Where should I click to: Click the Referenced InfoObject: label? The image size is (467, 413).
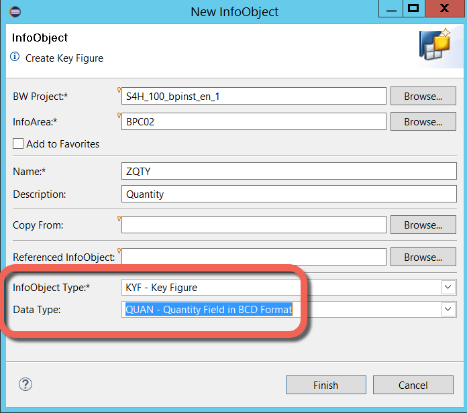pyautogui.click(x=64, y=257)
